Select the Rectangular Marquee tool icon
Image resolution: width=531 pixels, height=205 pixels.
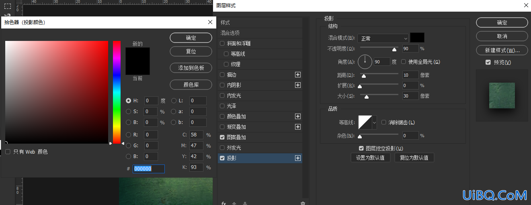tap(8, 6)
